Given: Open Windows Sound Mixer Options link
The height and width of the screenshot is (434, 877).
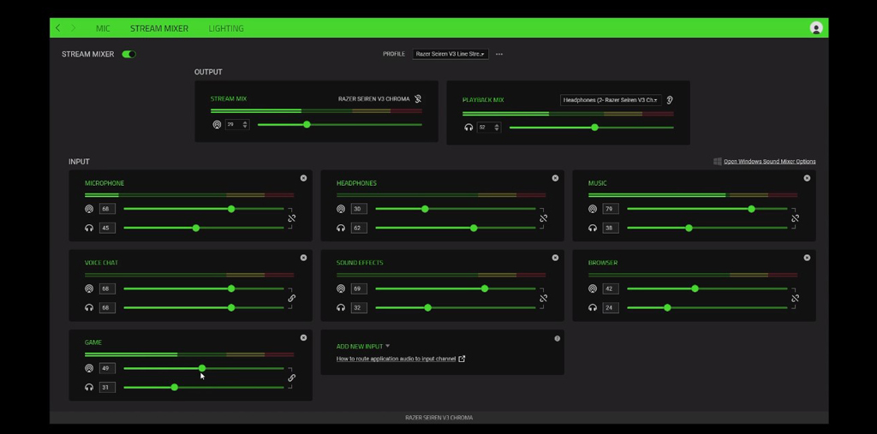Looking at the screenshot, I should pyautogui.click(x=770, y=161).
